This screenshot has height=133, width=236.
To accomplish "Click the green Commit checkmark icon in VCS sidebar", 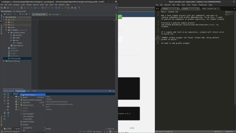I will click(4, 113).
